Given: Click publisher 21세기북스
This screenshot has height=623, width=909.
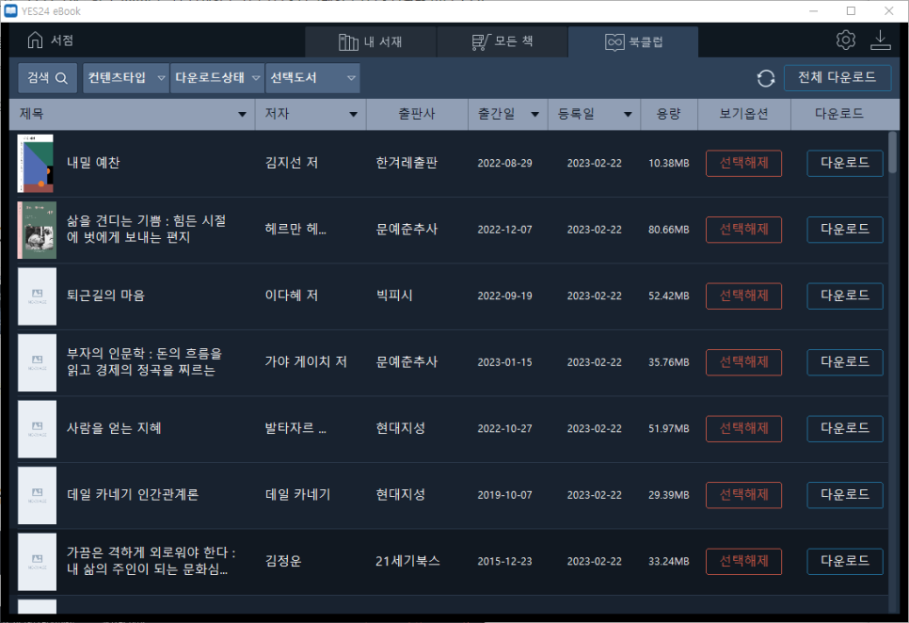Looking at the screenshot, I should 407,561.
